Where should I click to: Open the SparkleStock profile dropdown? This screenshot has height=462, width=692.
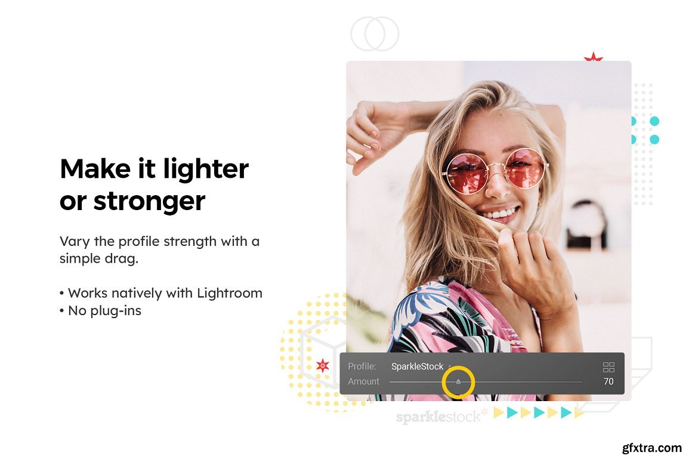tap(418, 366)
